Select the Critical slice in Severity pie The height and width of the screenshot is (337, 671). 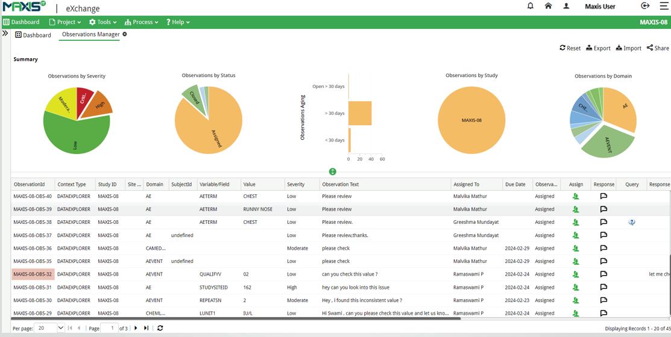(x=84, y=99)
